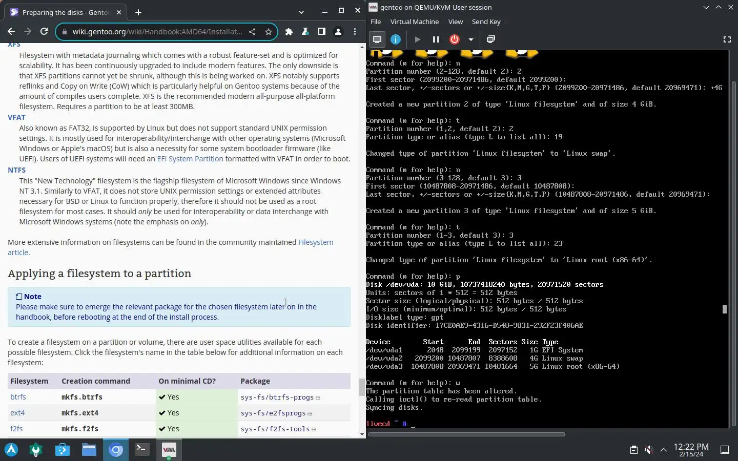Click the browser scrollbar down arrow
The width and height of the screenshot is (738, 461).
(362, 434)
